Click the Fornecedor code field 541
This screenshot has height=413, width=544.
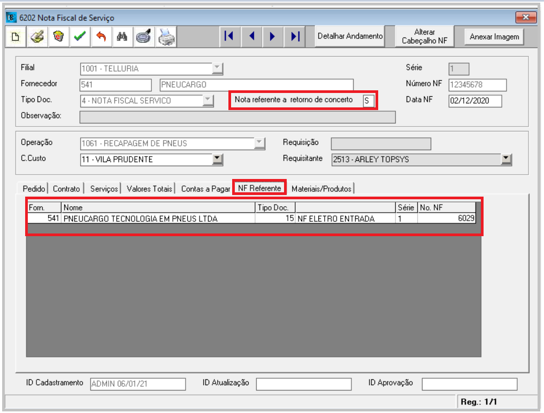point(116,84)
